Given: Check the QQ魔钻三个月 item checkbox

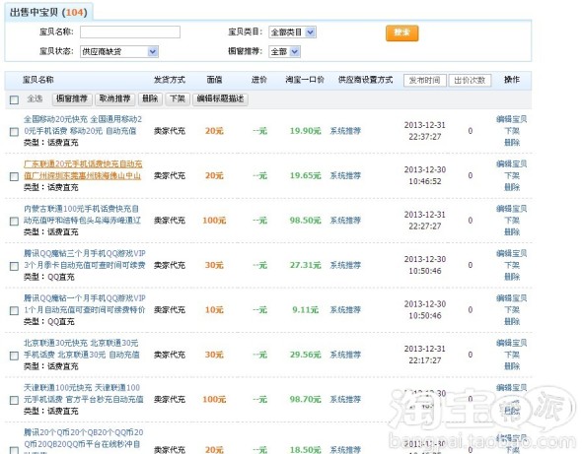Looking at the screenshot, I should [x=14, y=266].
